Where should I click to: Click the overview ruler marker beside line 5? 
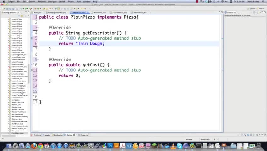click(x=222, y=38)
